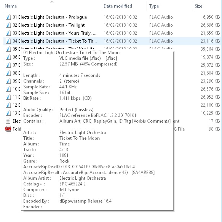222x222 pixels.
Task: Click the 98 KB size cell
Action: 214,129
